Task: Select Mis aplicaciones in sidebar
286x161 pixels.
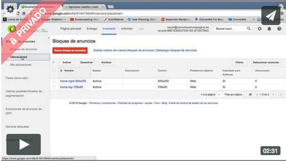Action: tap(20, 64)
